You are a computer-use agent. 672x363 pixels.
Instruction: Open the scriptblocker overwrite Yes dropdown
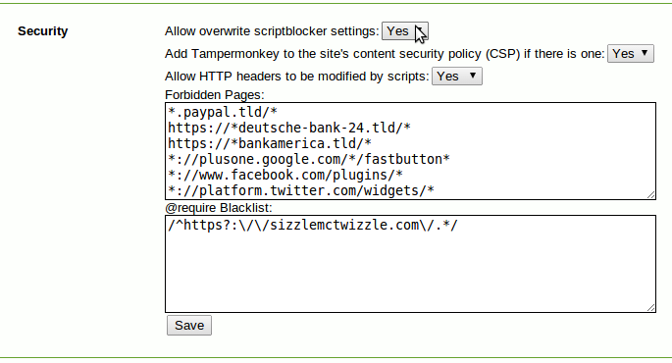(405, 31)
